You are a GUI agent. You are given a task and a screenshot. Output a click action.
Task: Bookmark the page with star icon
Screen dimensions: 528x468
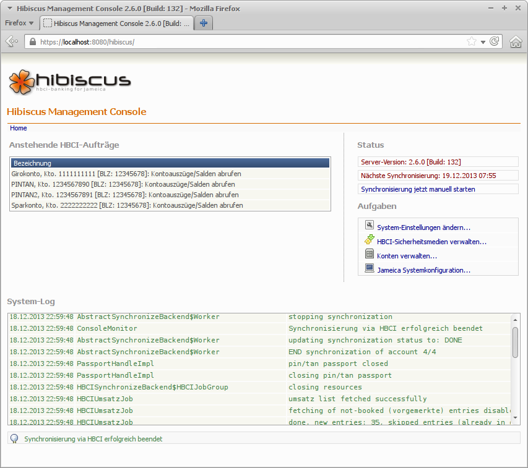[472, 41]
